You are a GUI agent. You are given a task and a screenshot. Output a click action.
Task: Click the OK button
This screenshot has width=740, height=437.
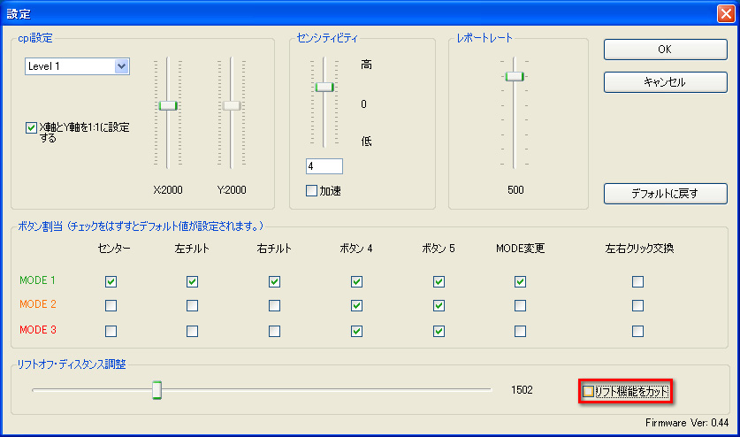(665, 50)
